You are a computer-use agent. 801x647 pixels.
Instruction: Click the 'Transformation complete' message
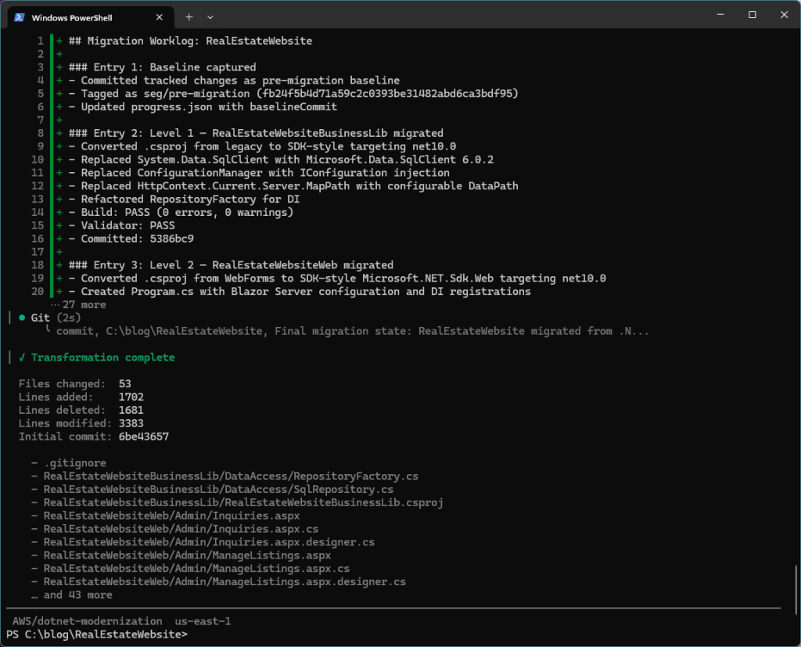[x=102, y=358]
